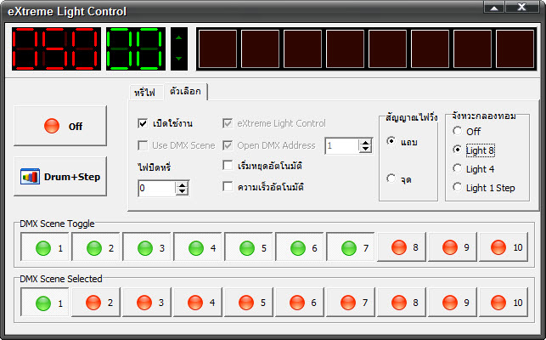Close the eXtreme Light Control window

click(x=521, y=8)
